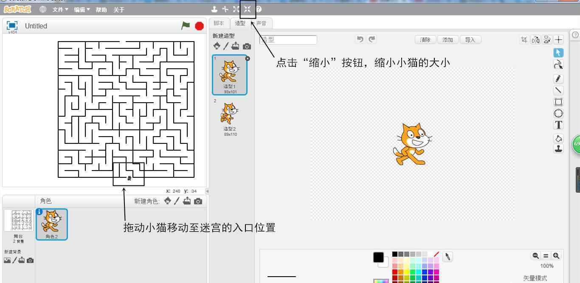The width and height of the screenshot is (580, 283).
Task: Take new costume from camera
Action: click(247, 46)
